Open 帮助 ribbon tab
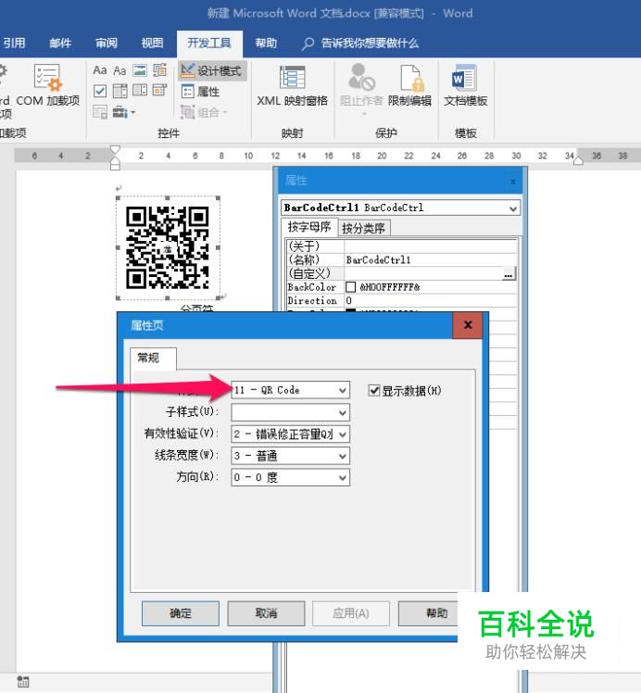641x693 pixels. 266,44
